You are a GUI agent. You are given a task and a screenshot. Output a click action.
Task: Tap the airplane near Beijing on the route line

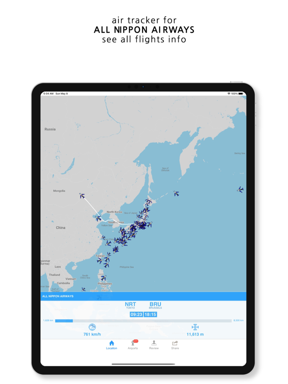coord(98,218)
